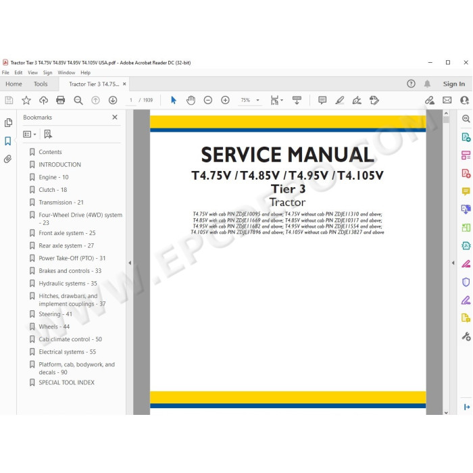Click the document scroll down arrow
This screenshot has width=473, height=473.
[x=446, y=412]
